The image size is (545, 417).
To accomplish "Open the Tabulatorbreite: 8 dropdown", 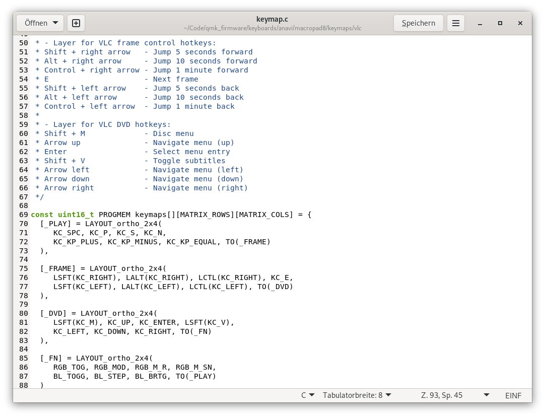I will [357, 395].
